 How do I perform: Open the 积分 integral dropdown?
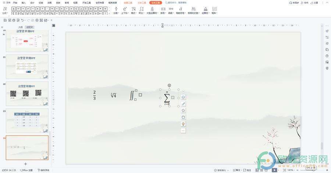click(x=141, y=11)
